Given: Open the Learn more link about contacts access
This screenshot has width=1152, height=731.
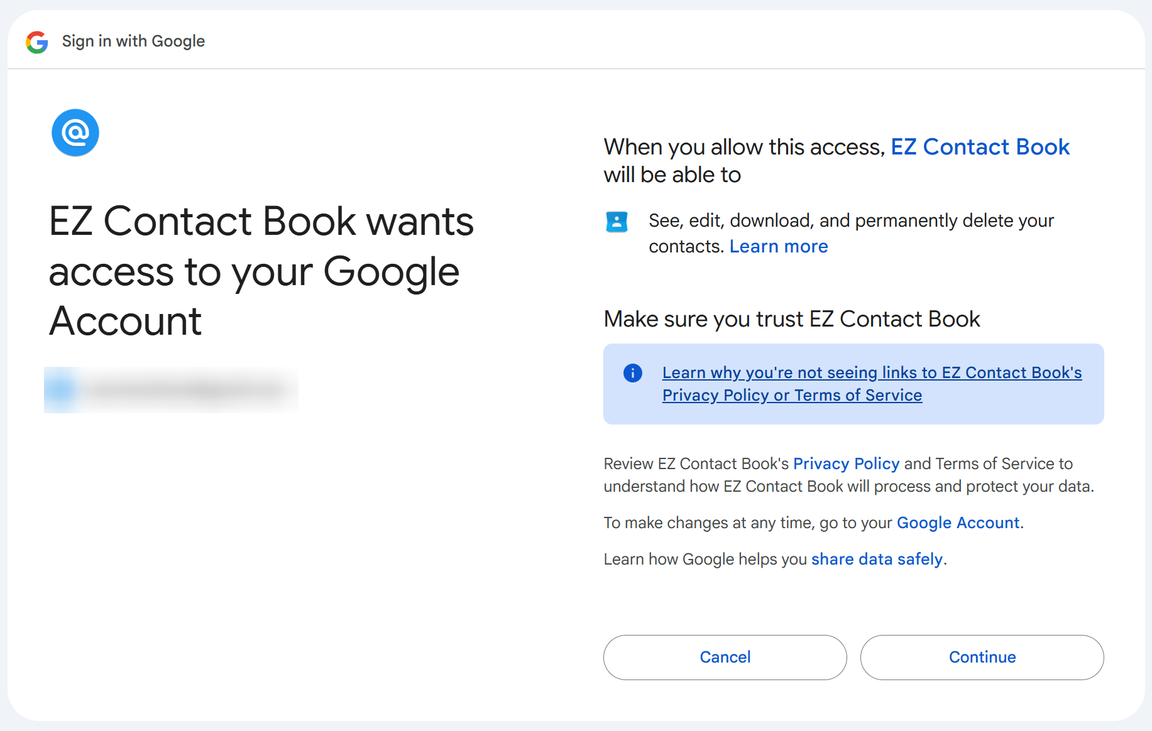Looking at the screenshot, I should click(x=778, y=246).
